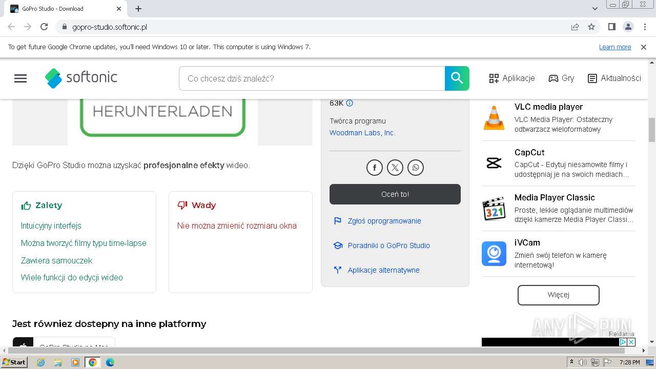Image resolution: width=656 pixels, height=369 pixels.
Task: Click the share page icon in address bar
Action: coord(575,27)
